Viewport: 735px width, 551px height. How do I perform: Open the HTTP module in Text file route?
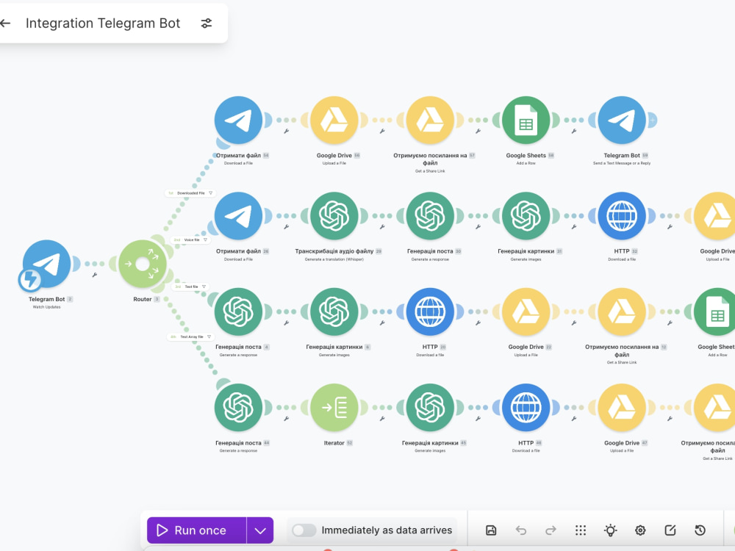tap(430, 311)
